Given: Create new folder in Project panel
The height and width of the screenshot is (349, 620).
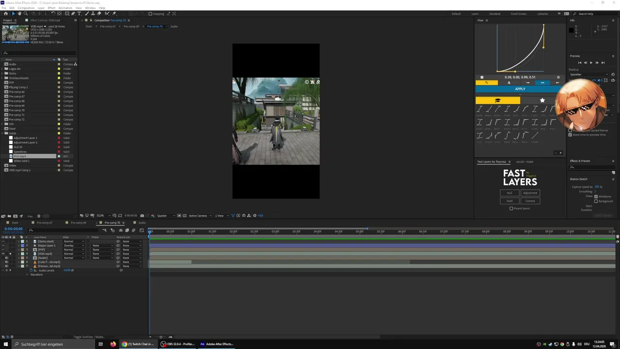Looking at the screenshot, I should click(x=9, y=216).
